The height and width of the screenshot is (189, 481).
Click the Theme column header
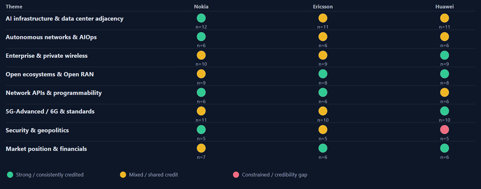point(14,7)
